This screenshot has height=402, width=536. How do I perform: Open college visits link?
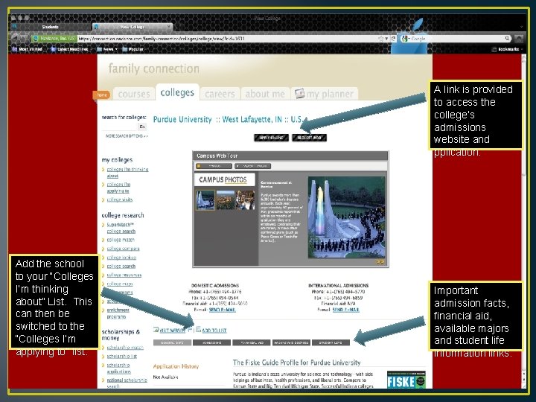point(119,200)
